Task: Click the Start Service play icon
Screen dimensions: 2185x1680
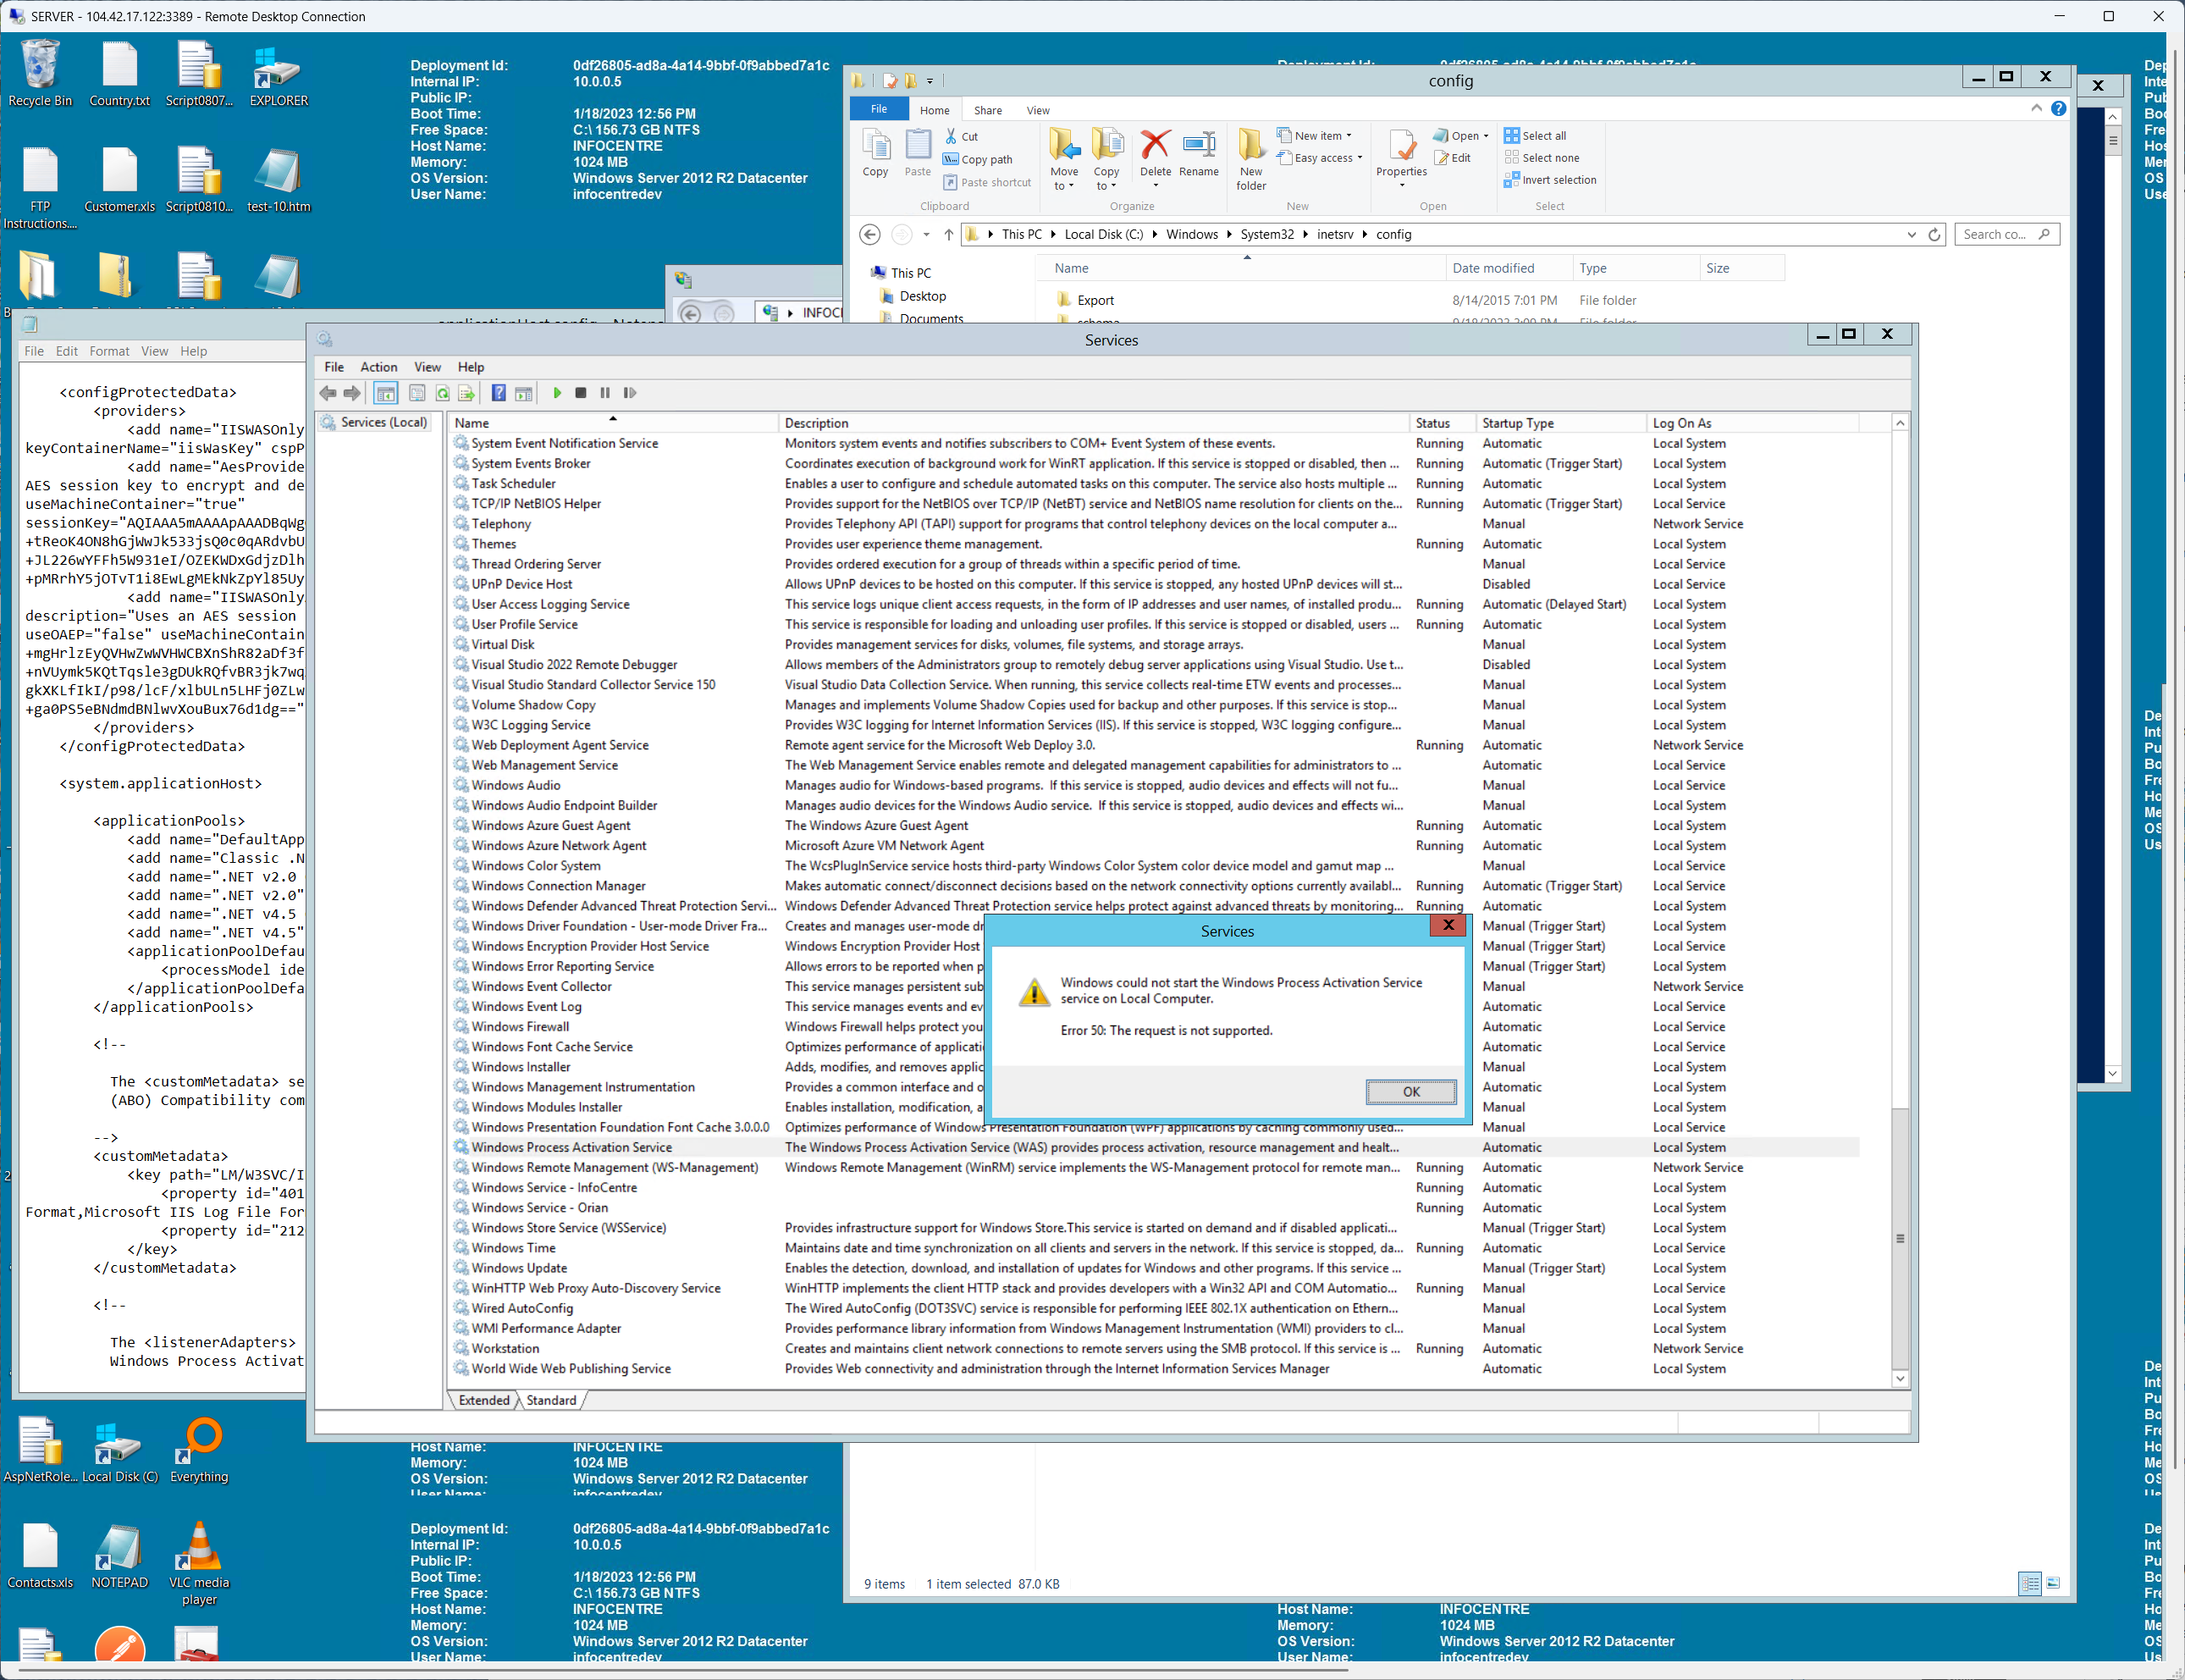Action: [x=558, y=393]
